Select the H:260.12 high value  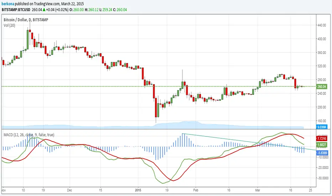coord(92,10)
